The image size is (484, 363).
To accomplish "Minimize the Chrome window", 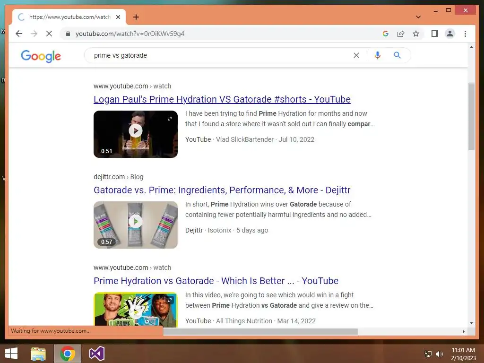I will tap(435, 10).
